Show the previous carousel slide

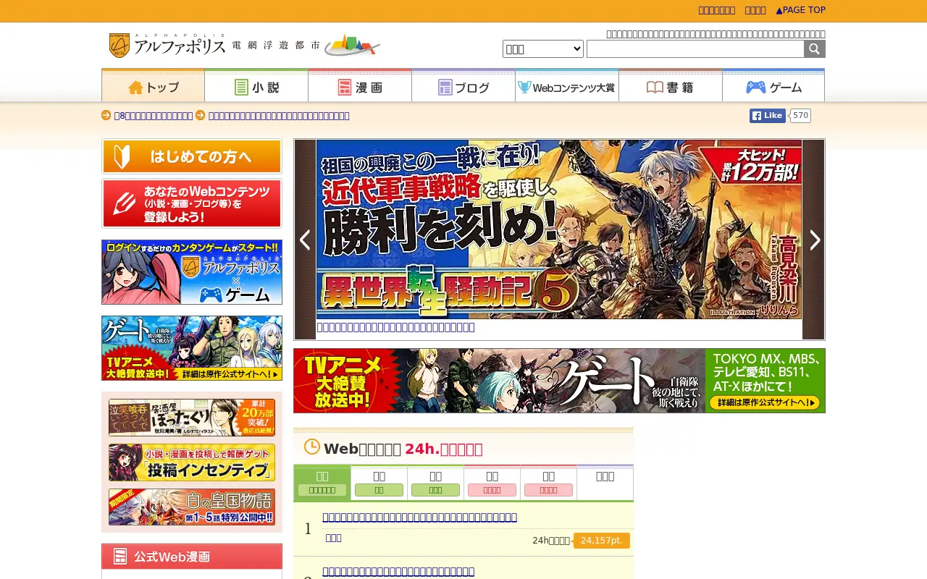(x=305, y=240)
